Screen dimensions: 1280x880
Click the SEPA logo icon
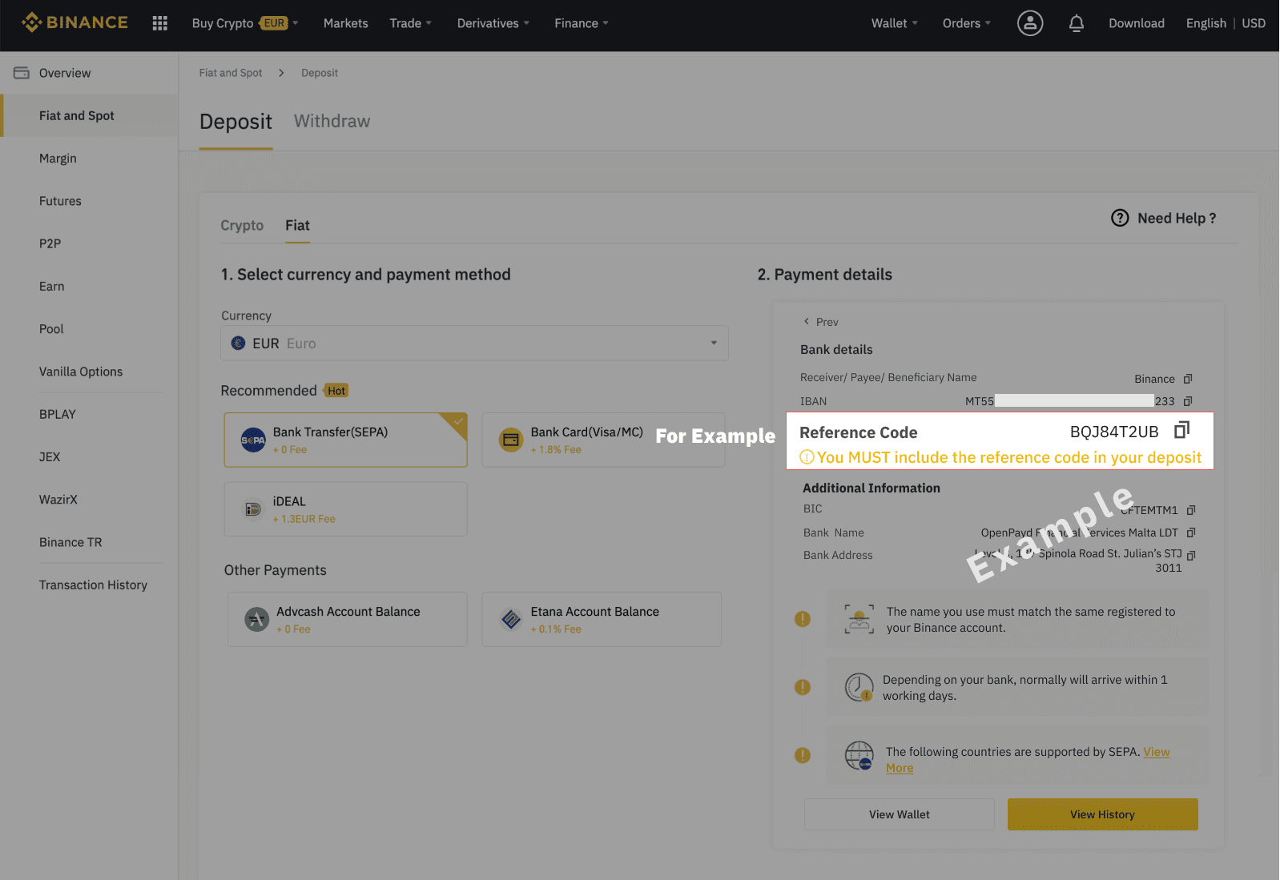[x=253, y=440]
